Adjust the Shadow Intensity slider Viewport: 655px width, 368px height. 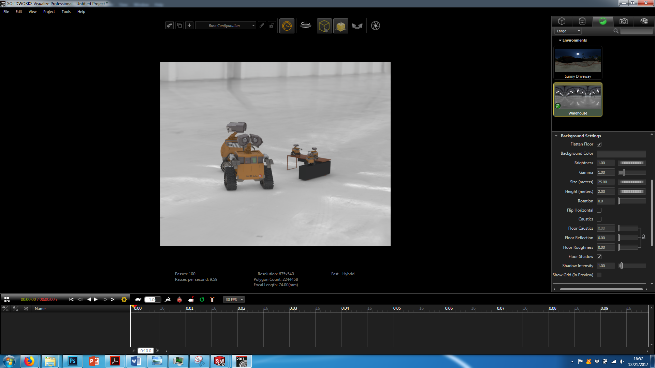click(x=632, y=266)
